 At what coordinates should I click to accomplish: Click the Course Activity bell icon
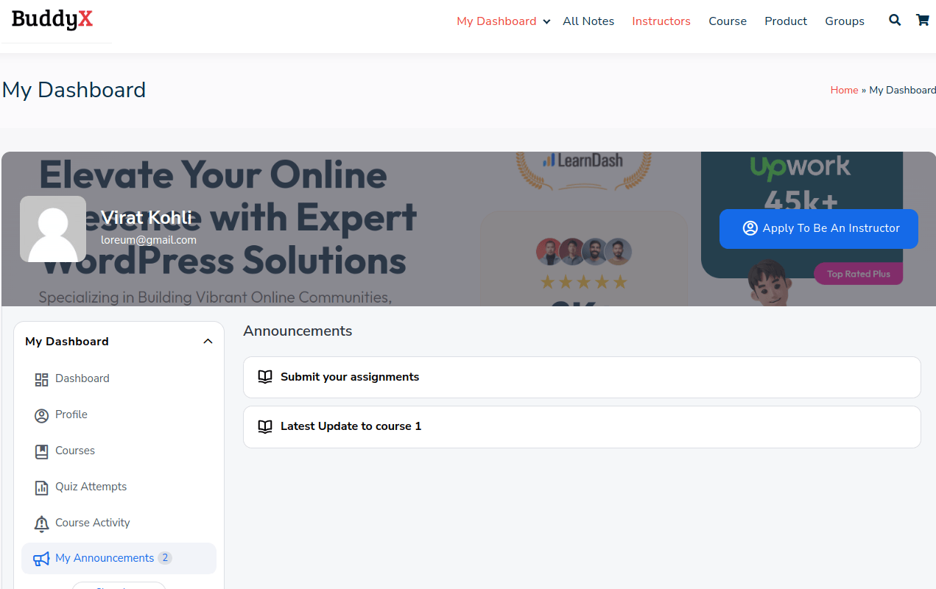(41, 523)
